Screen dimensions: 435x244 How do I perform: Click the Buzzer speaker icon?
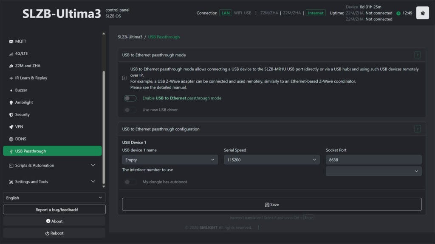click(11, 90)
